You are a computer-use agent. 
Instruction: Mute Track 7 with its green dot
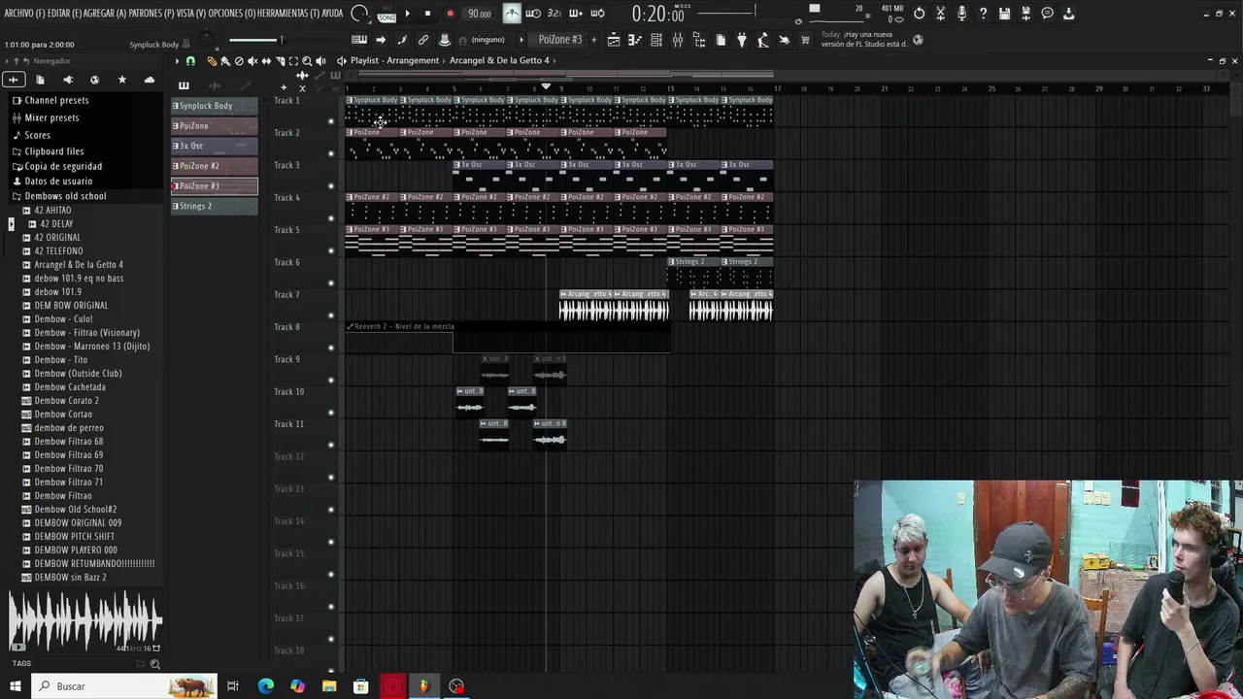pyautogui.click(x=331, y=316)
